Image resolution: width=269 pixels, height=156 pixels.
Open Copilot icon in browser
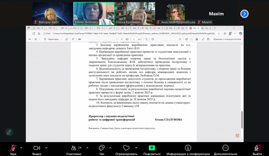pyautogui.click(x=240, y=34)
